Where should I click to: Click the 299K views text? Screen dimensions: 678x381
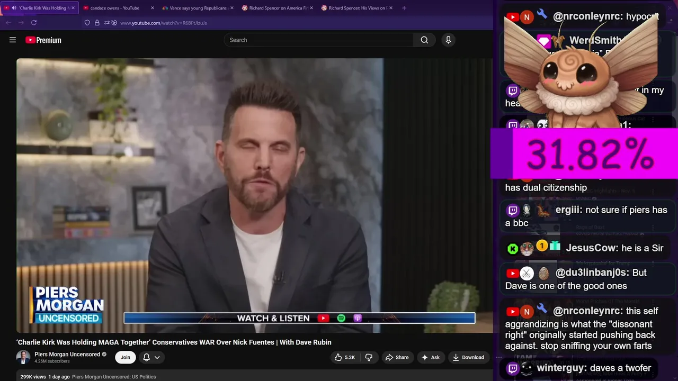33,377
